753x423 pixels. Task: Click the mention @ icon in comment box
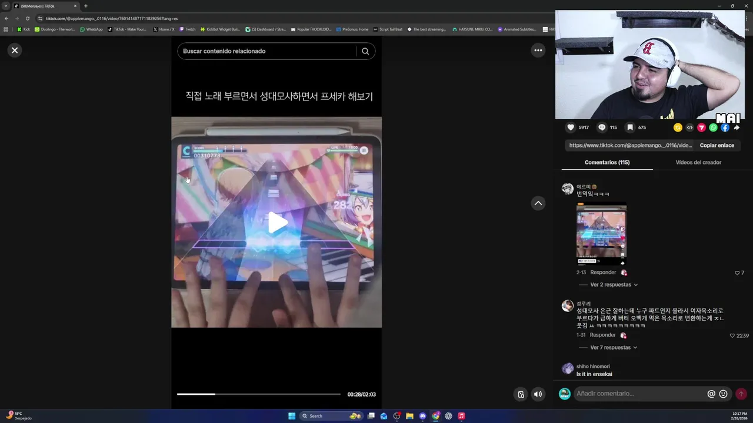(x=711, y=394)
